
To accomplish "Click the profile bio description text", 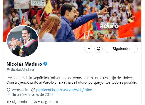I will coord(72,80).
